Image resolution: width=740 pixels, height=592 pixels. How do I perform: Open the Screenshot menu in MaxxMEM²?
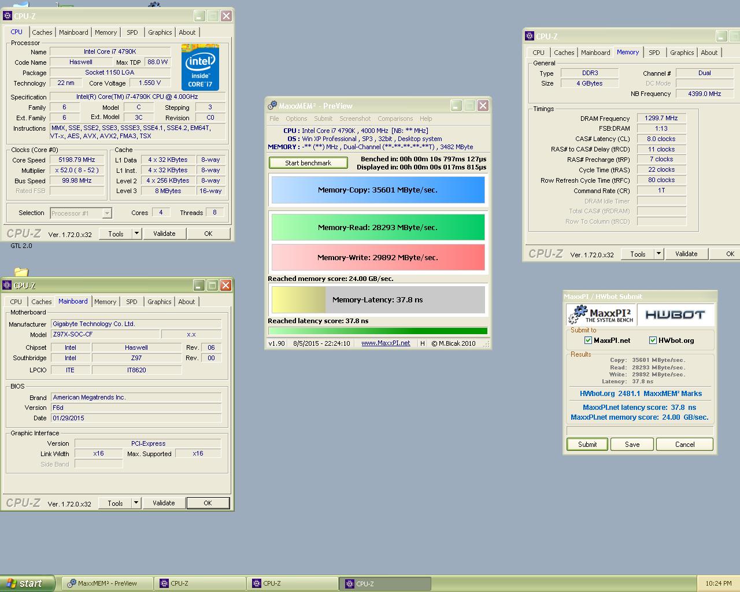click(x=355, y=119)
